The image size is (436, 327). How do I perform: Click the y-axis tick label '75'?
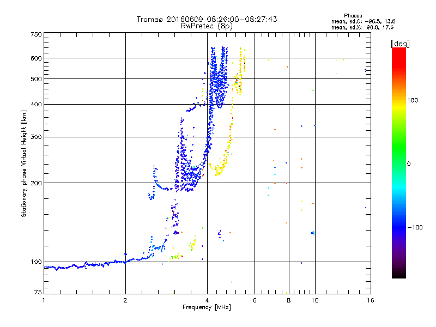click(38, 292)
